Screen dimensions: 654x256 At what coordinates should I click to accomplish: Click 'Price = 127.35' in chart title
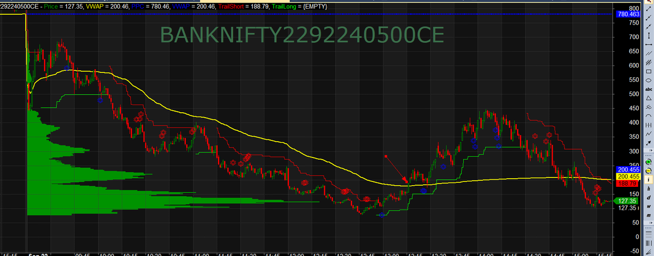[x=63, y=6]
